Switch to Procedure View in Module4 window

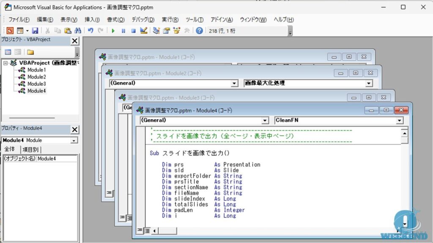[140, 230]
